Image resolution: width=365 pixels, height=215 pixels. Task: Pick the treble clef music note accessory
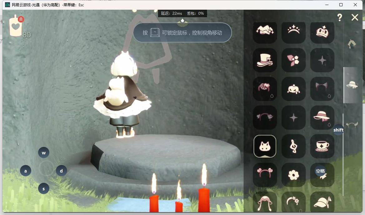click(x=293, y=146)
